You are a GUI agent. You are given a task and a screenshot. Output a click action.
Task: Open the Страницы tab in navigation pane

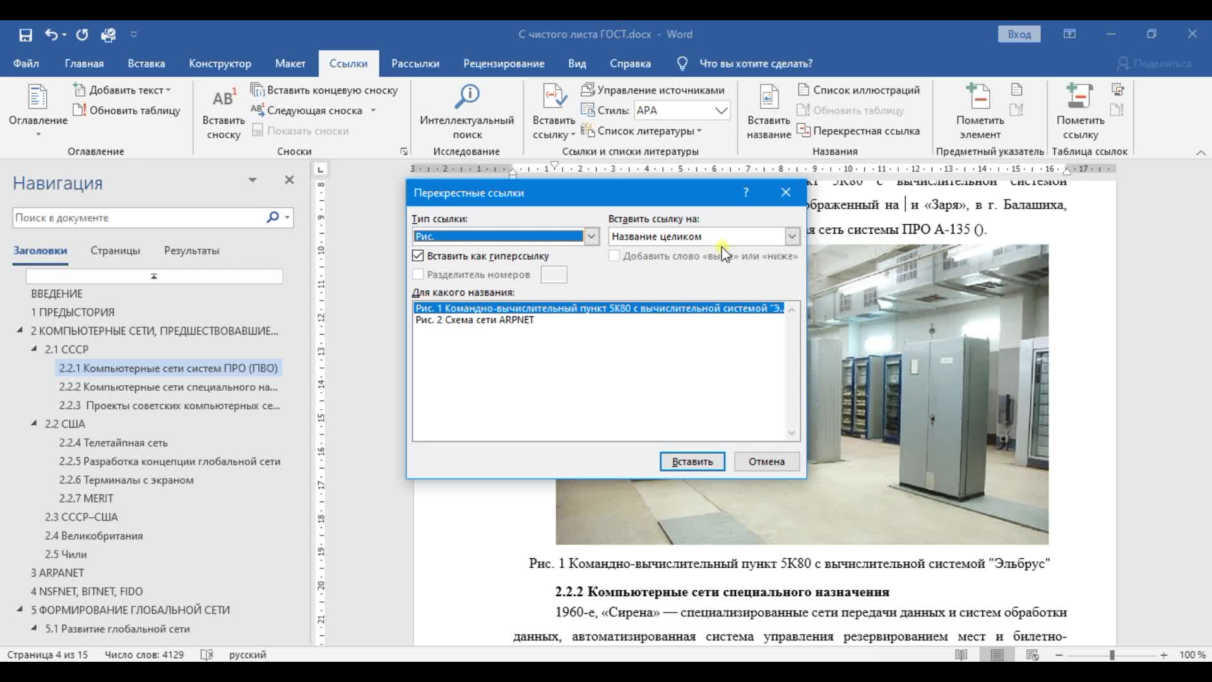(115, 251)
